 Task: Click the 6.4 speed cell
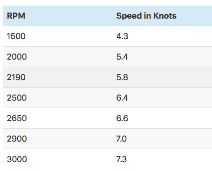122,98
